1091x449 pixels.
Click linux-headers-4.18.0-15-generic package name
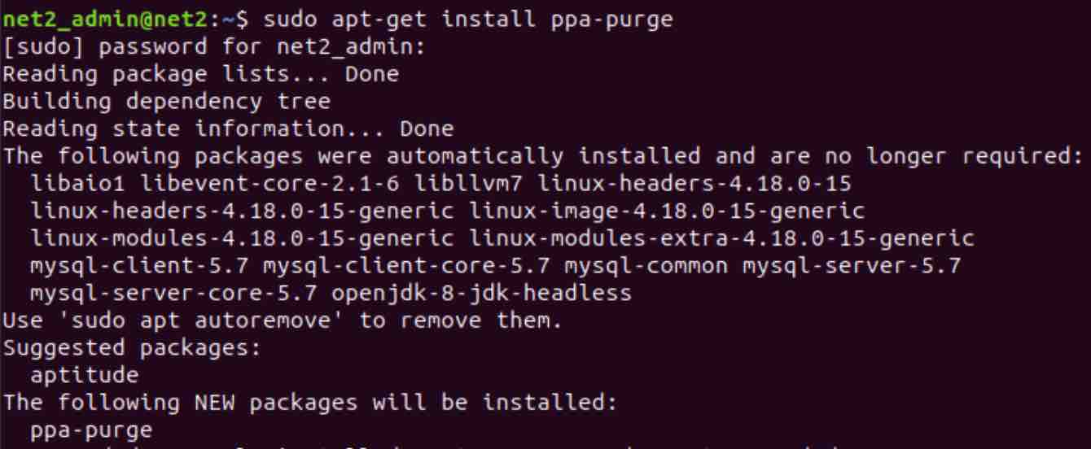(x=242, y=211)
